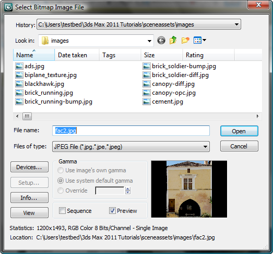Screen dimensions: 273x254
Task: Uncheck the Preview checkbox
Action: pos(112,211)
